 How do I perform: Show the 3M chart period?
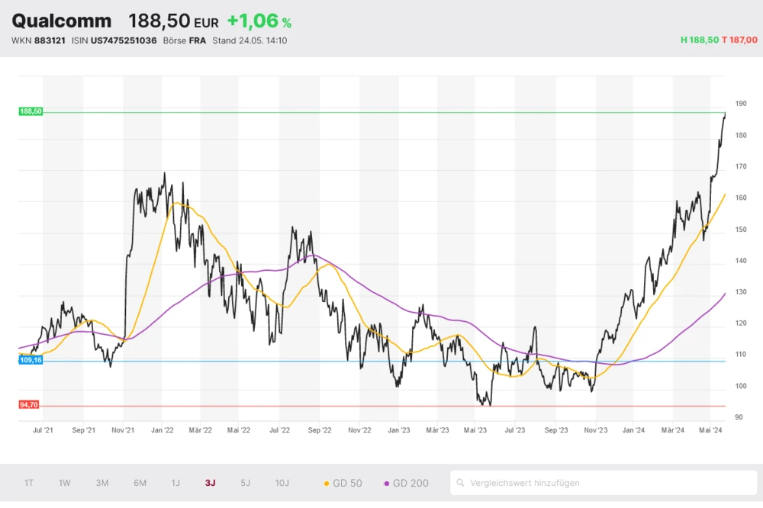(x=102, y=483)
